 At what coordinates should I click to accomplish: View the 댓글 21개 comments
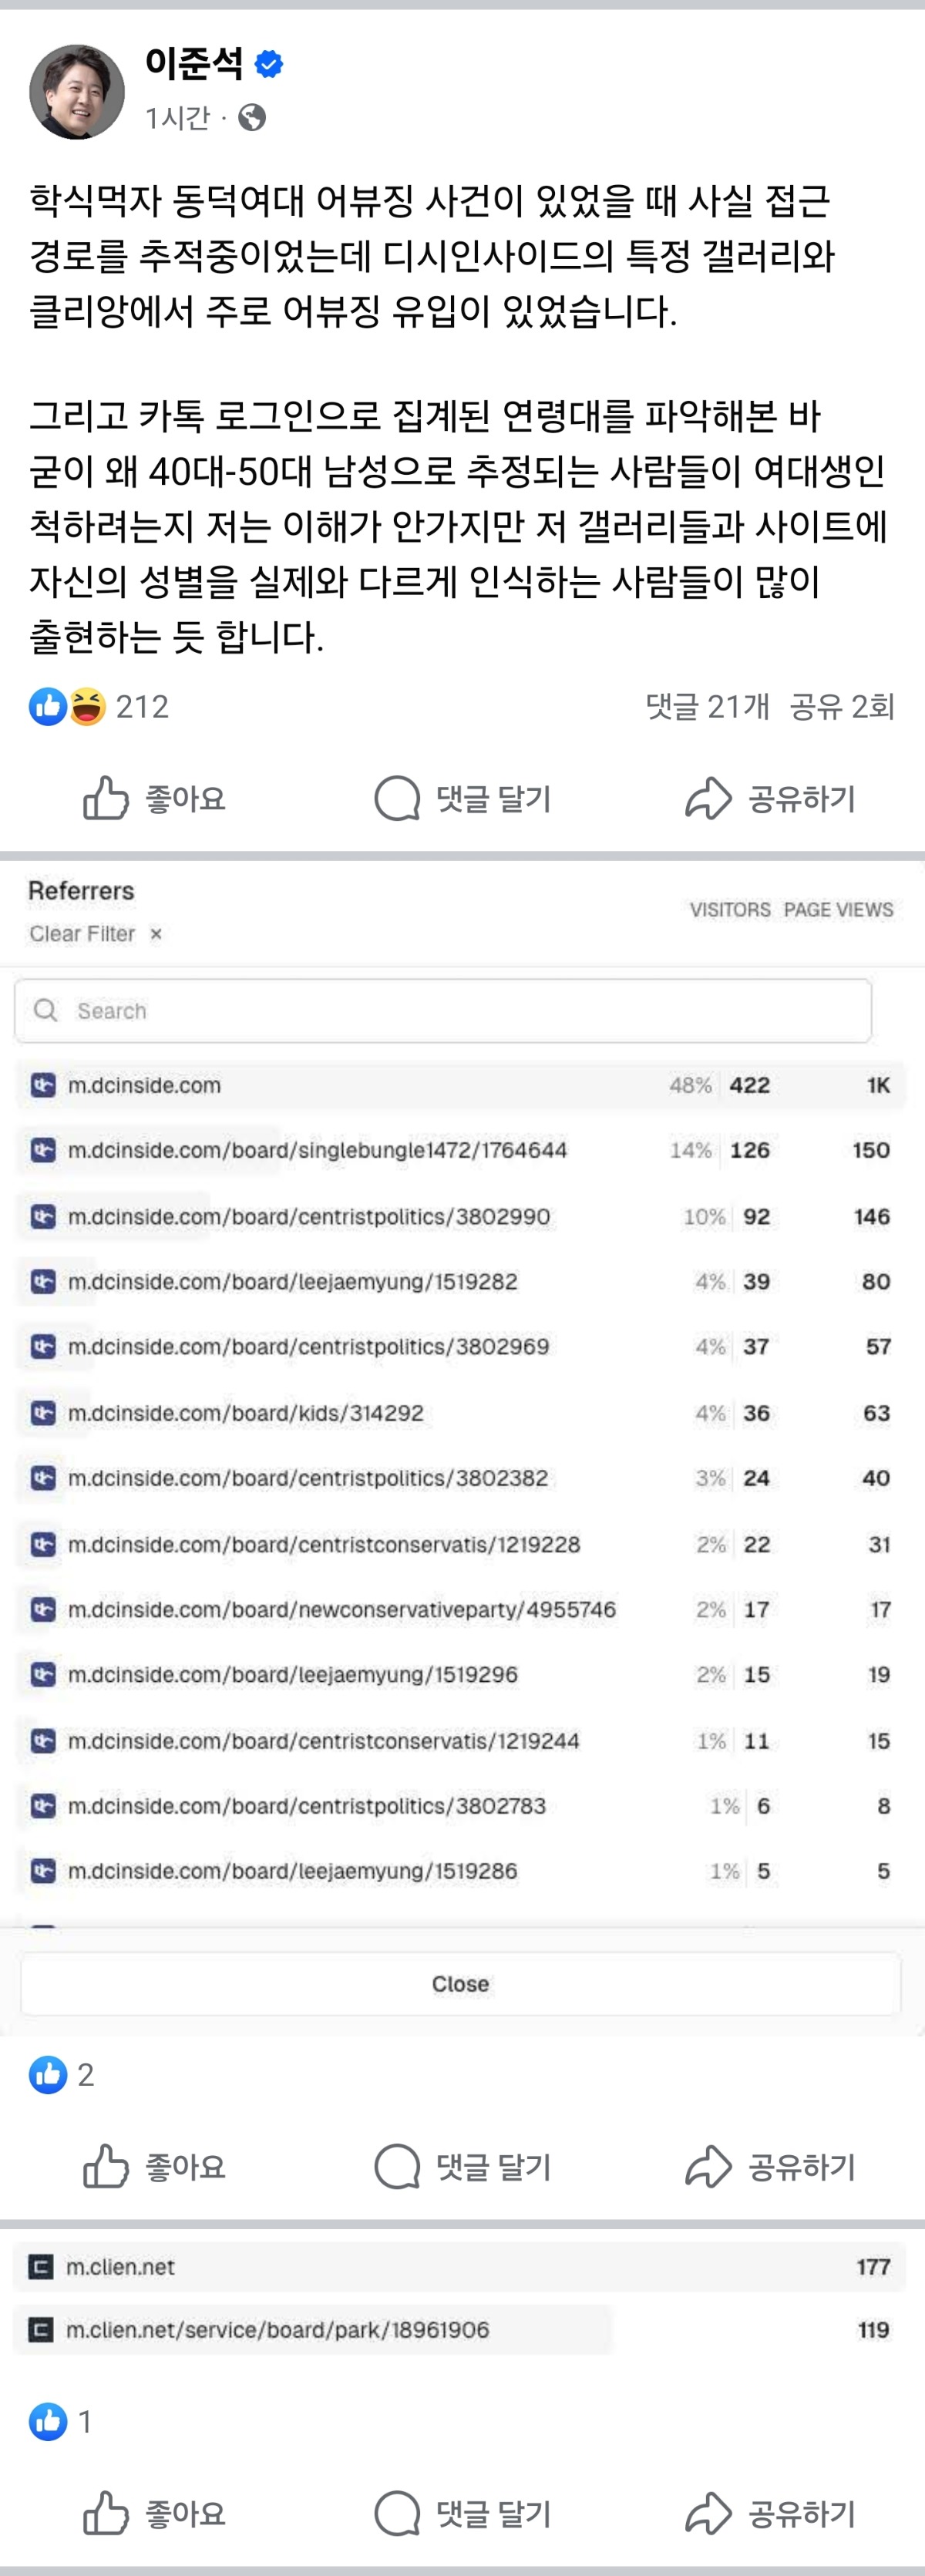(x=707, y=707)
